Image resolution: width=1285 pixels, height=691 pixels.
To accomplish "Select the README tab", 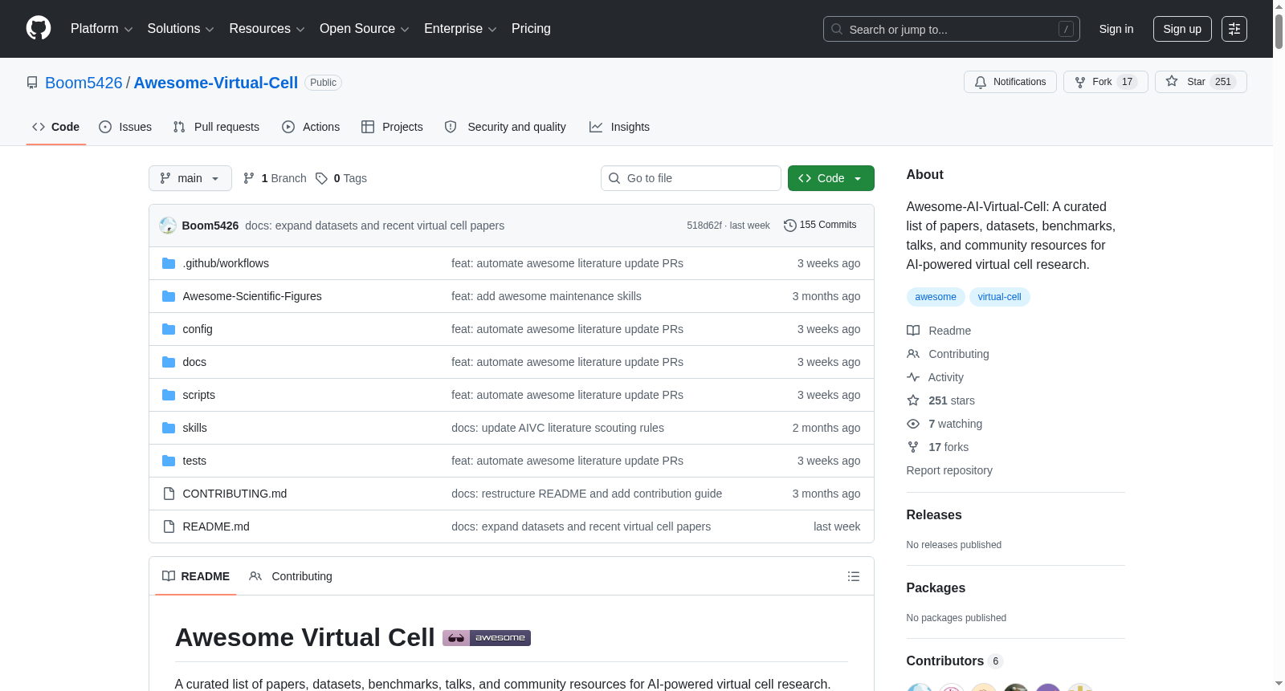I will click(x=196, y=576).
